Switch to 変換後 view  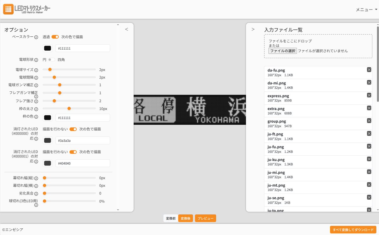[x=186, y=219]
